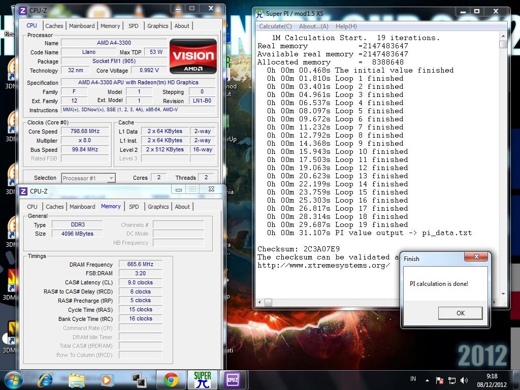Open Mainboard tab in upper CPU-Z window
Image resolution: width=520 pixels, height=390 pixels.
82,26
